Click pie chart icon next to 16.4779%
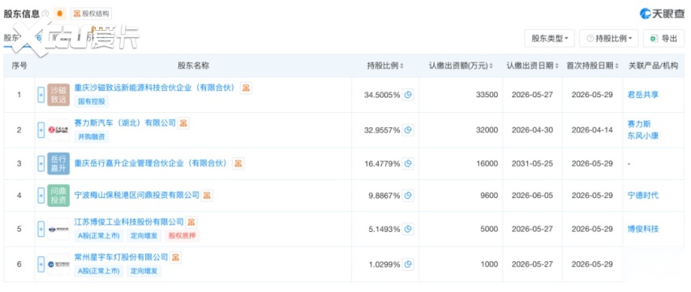Screen dimensions: 691x292 408,163
